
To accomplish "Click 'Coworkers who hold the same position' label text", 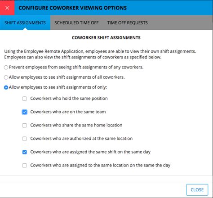I will [69, 99].
